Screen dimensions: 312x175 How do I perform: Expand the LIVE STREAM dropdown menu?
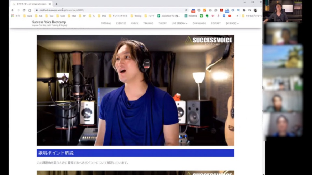179,23
